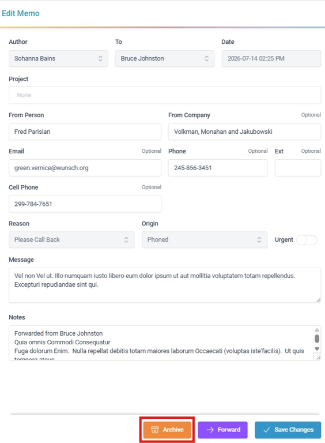Toggle the Urgent switch
The width and height of the screenshot is (325, 443).
pos(307,240)
